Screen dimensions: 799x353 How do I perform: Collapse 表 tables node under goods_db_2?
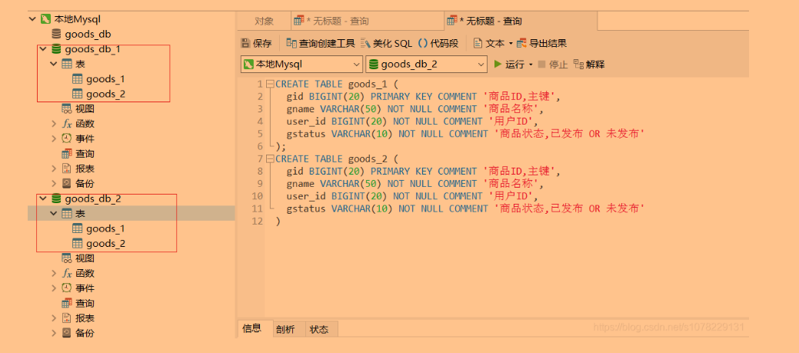(54, 214)
